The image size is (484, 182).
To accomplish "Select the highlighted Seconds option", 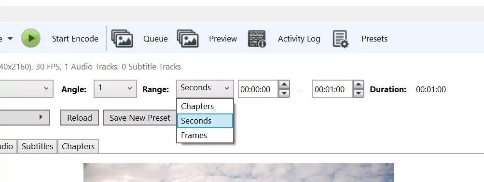I will (x=205, y=121).
